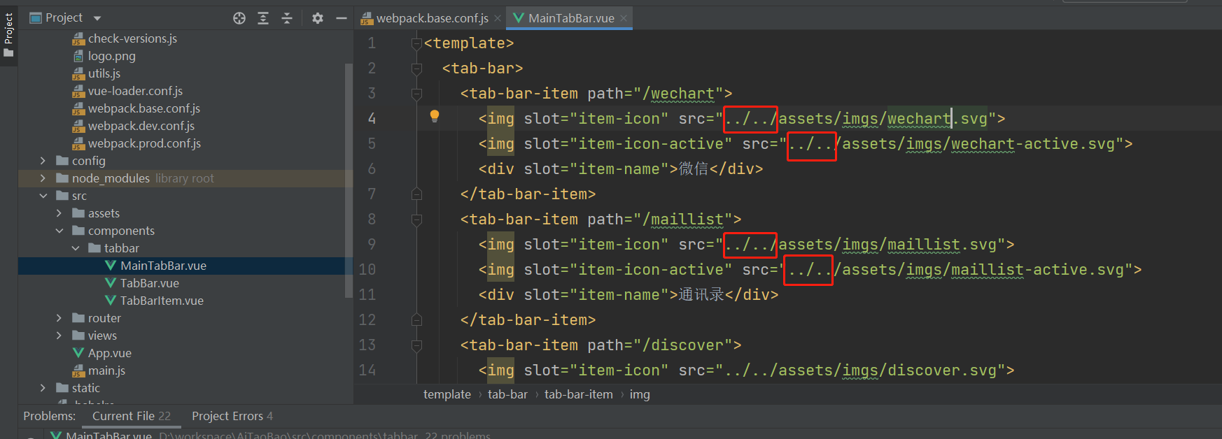The height and width of the screenshot is (439, 1222).
Task: Click tab-bar in the breadcrumb bar
Action: tap(507, 394)
